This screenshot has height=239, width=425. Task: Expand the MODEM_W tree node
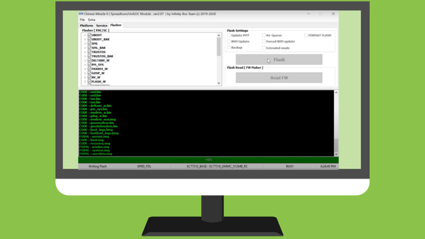pos(85,69)
